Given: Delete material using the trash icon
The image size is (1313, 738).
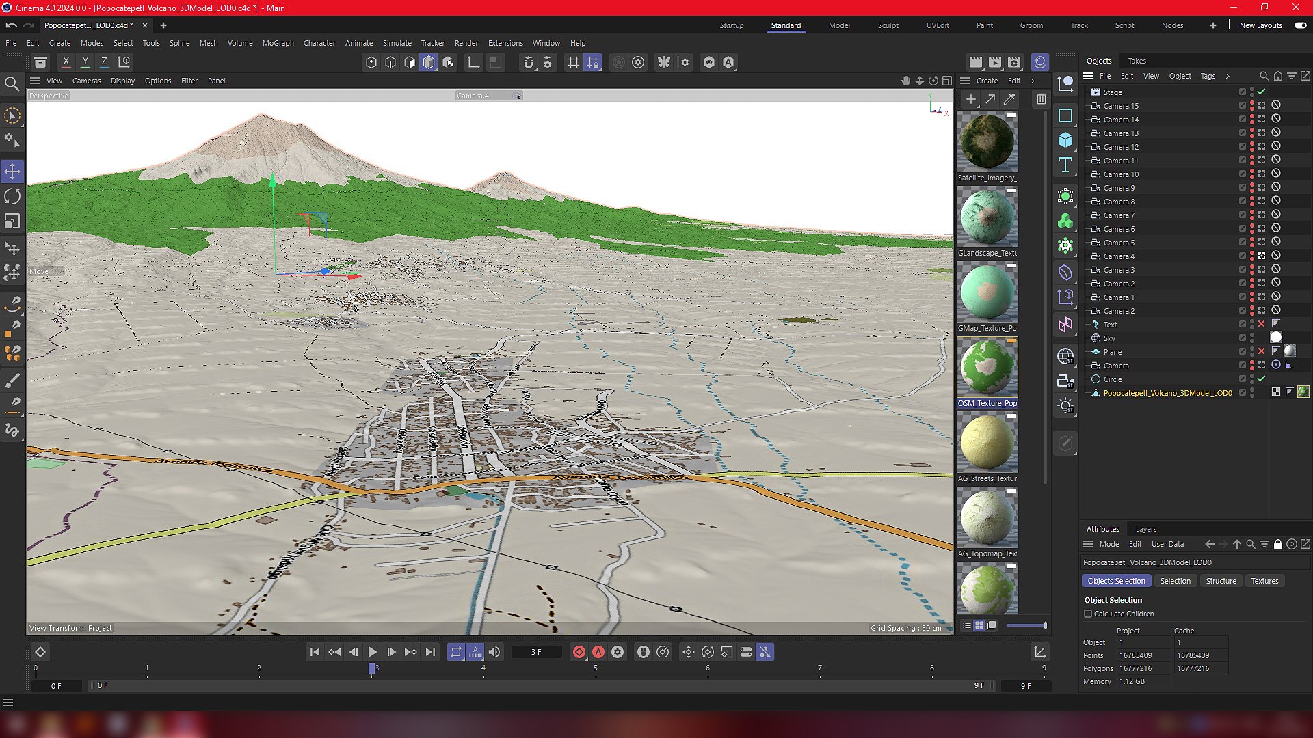Looking at the screenshot, I should coord(1041,100).
